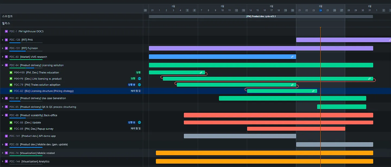
Task: Expand the PDC-128 [PJT] PHA epic
Action: [x=3, y=40]
